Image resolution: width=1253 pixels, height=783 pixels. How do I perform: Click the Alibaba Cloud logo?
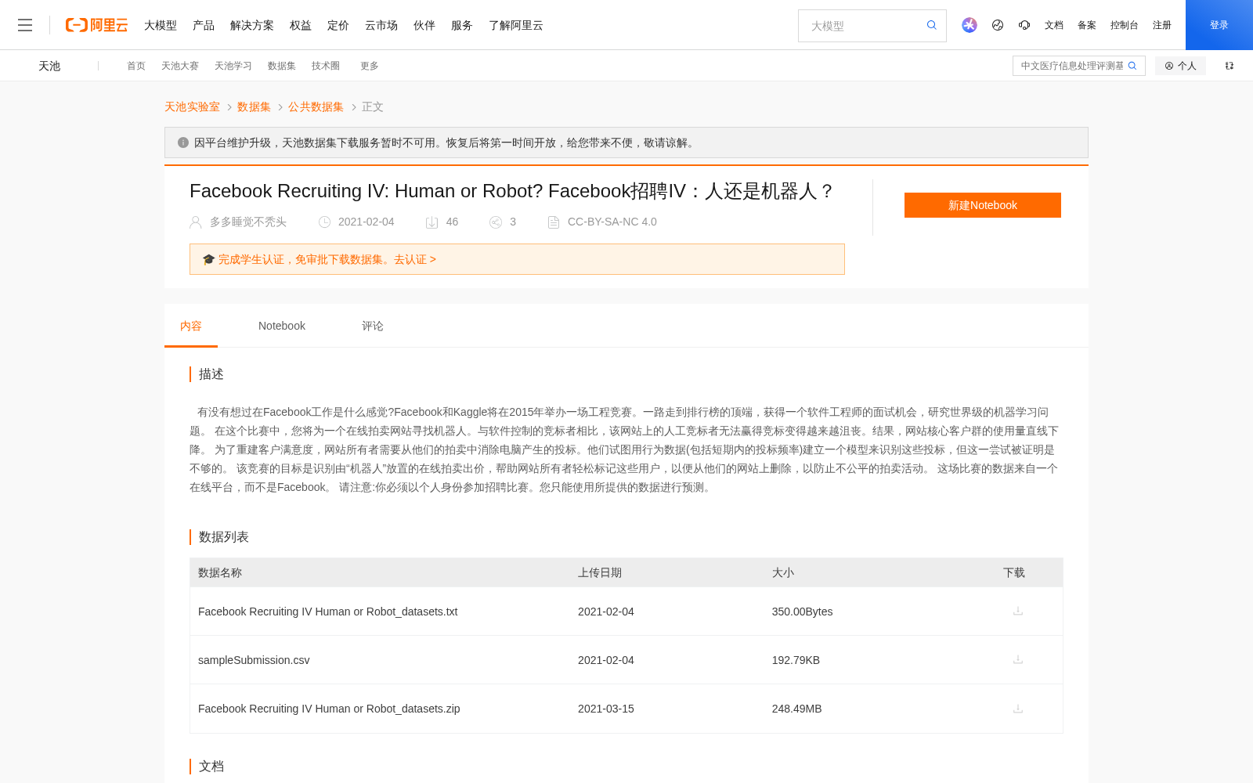(96, 25)
